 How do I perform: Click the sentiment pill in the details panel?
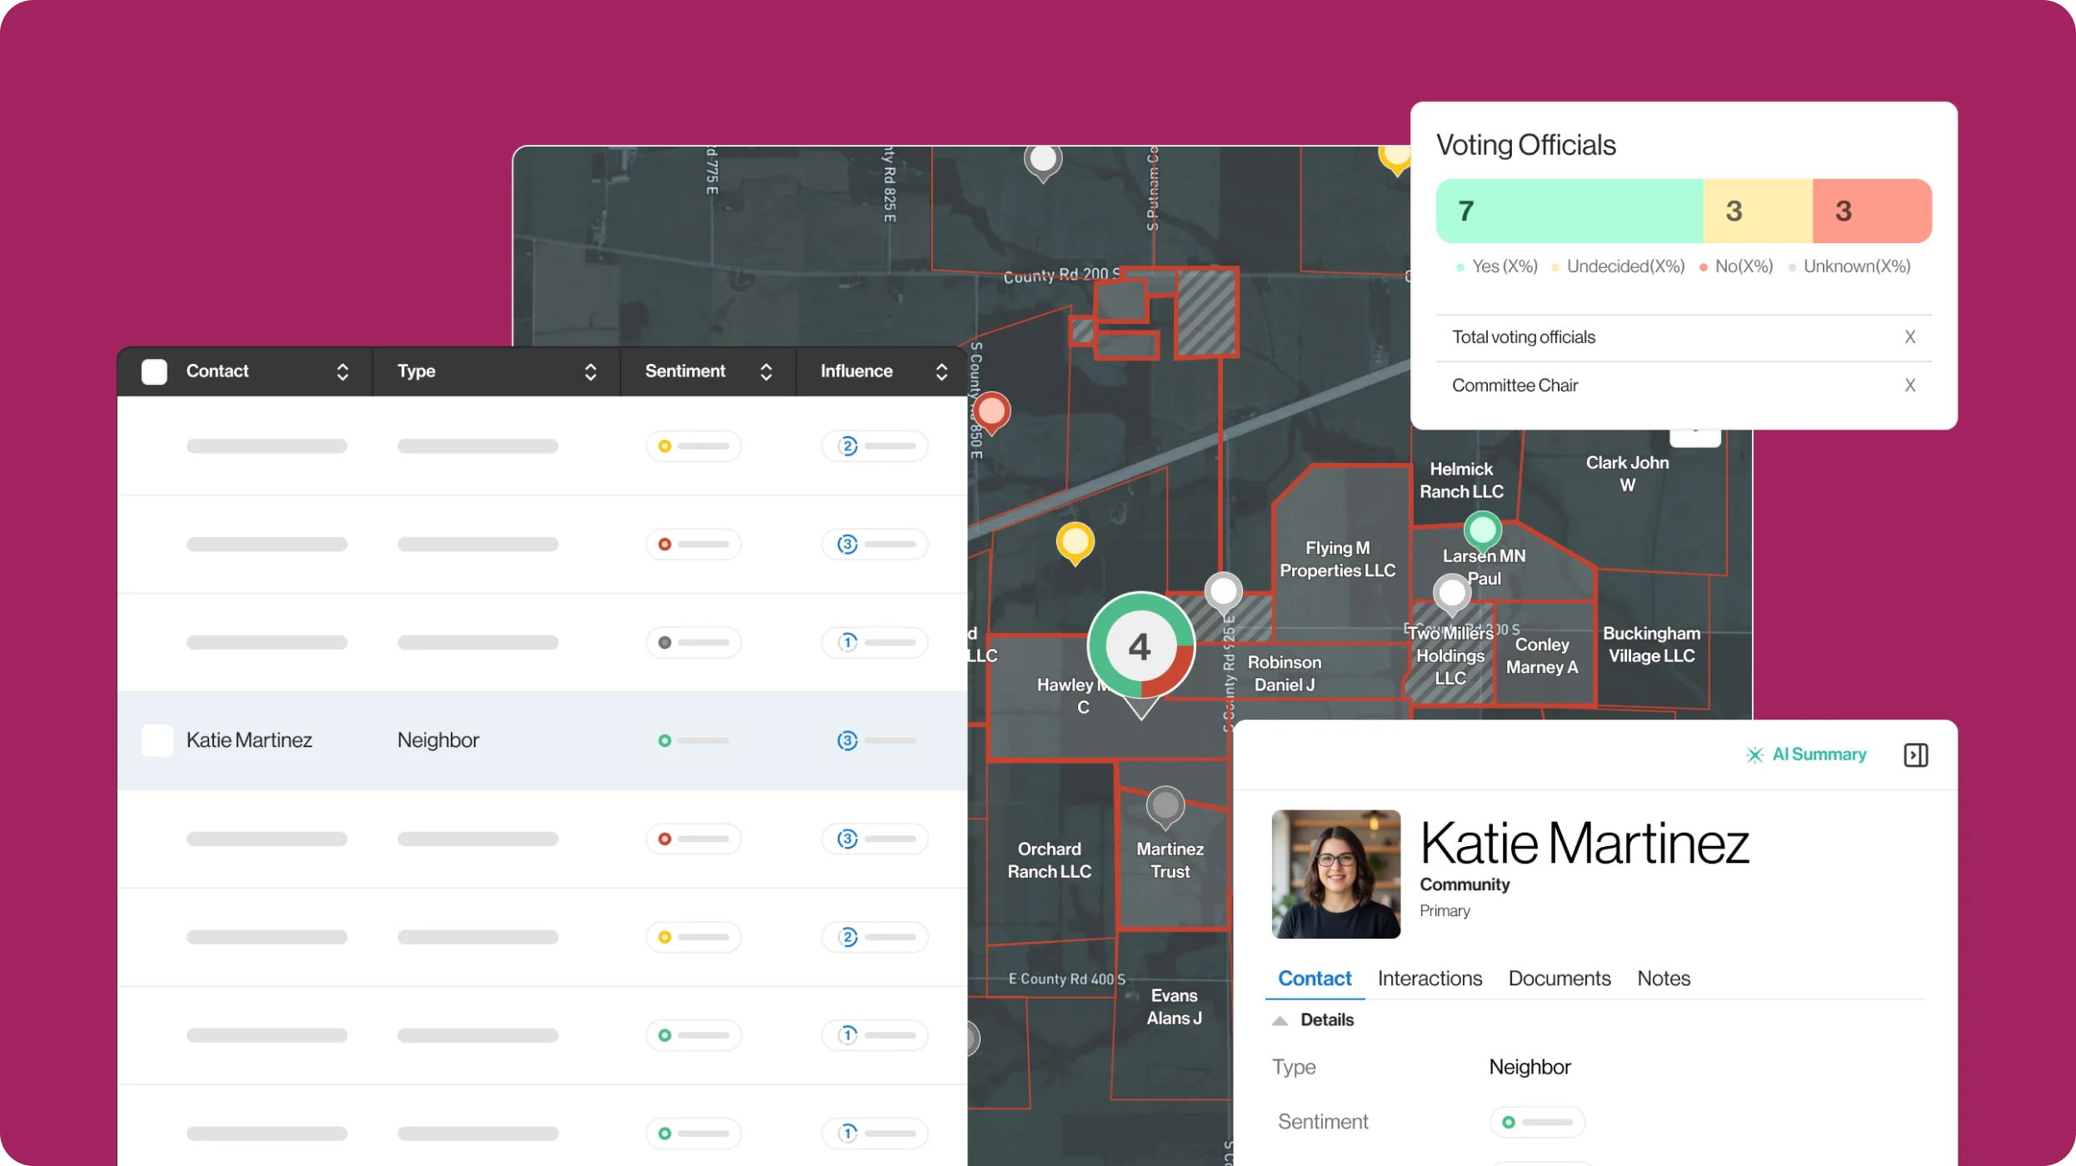click(1537, 1122)
